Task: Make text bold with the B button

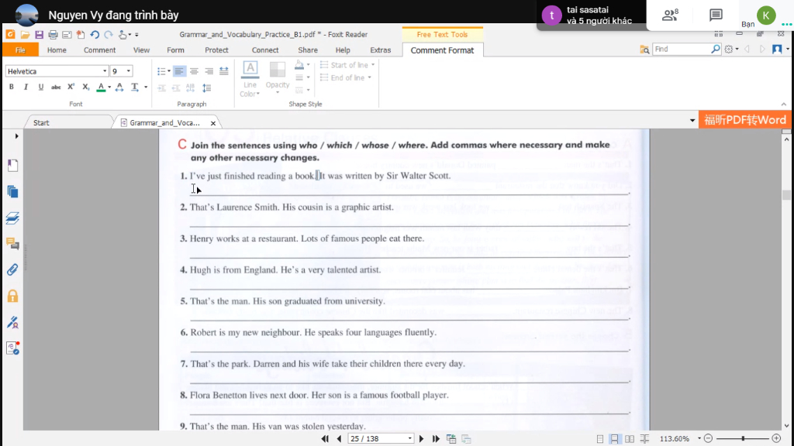Action: [x=11, y=87]
